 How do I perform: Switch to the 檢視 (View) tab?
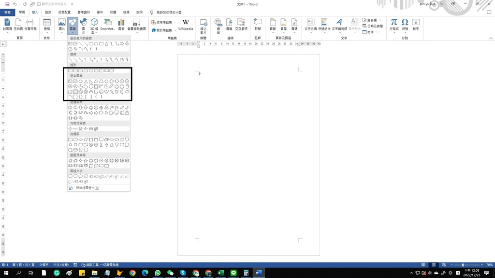[126, 12]
